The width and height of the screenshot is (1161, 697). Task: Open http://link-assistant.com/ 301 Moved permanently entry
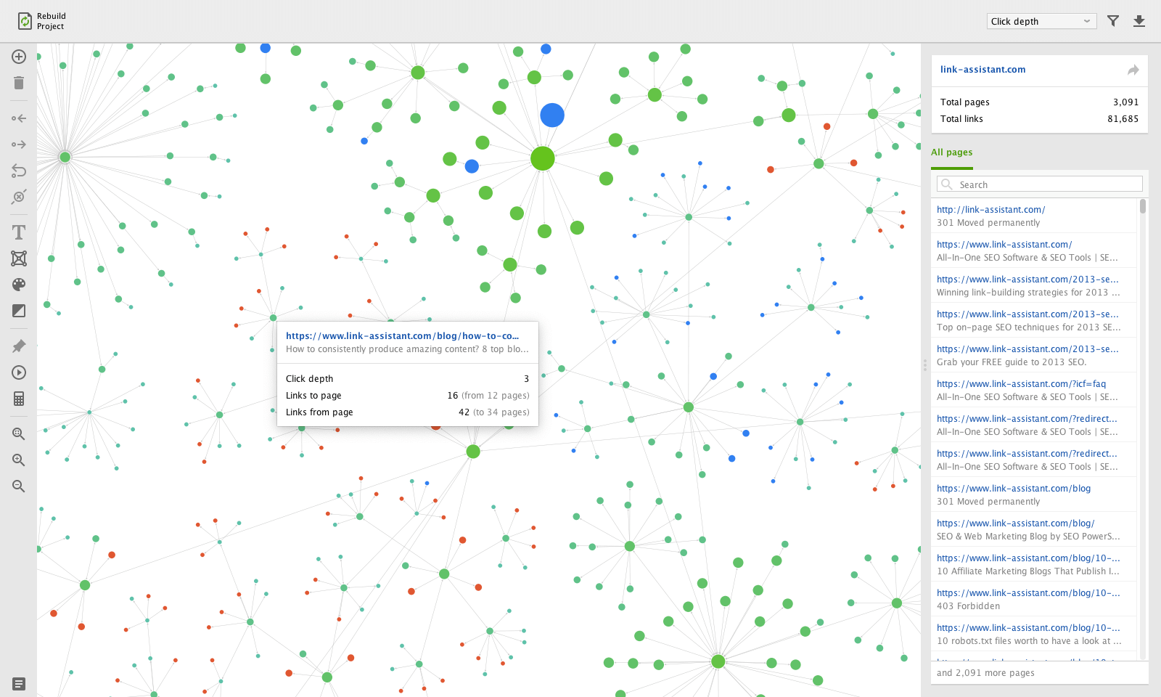(1034, 216)
